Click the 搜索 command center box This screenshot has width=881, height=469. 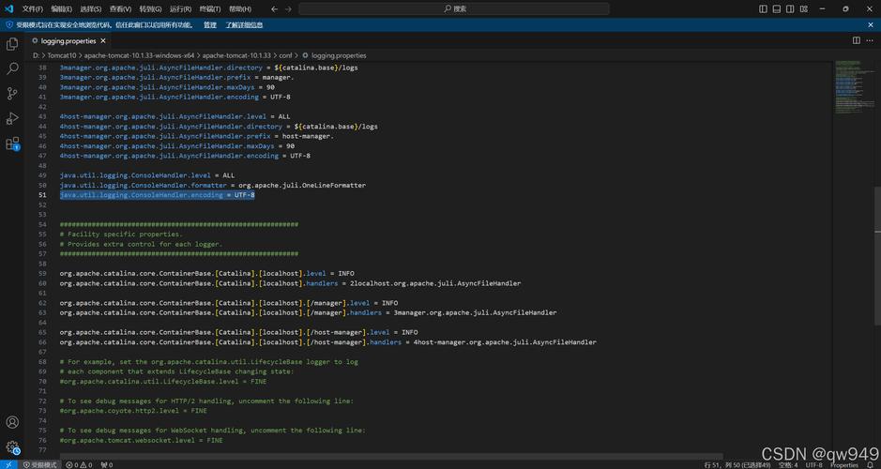(454, 9)
